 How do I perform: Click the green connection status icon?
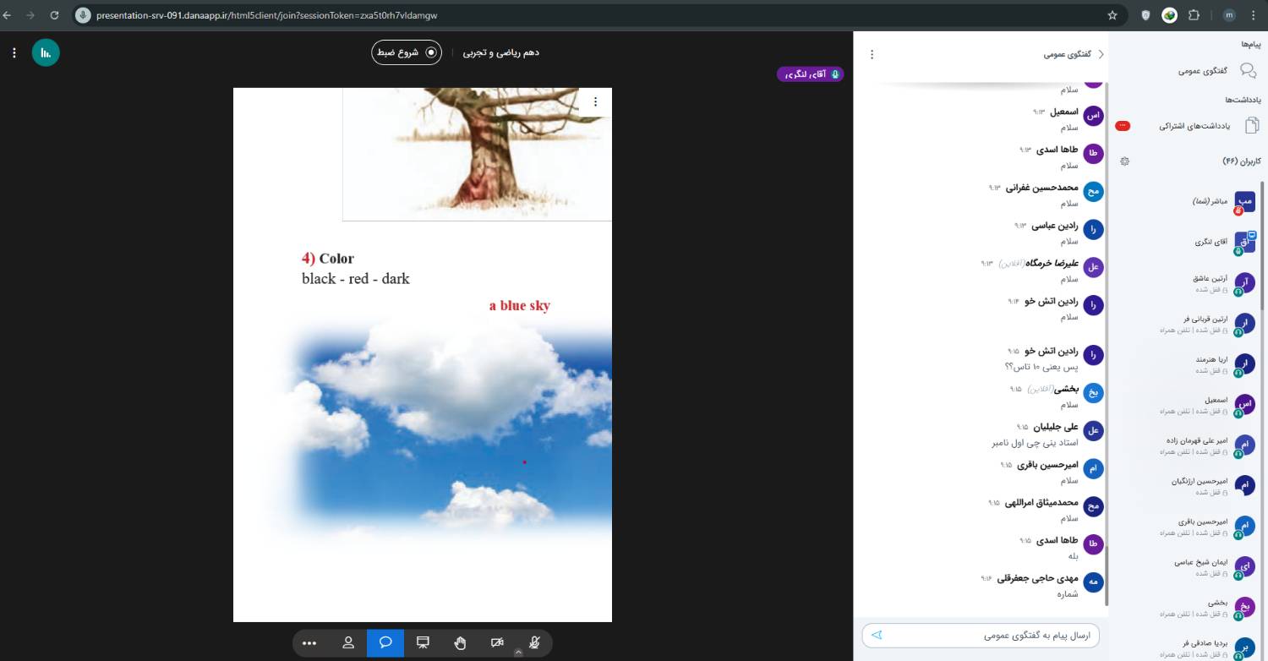point(46,52)
